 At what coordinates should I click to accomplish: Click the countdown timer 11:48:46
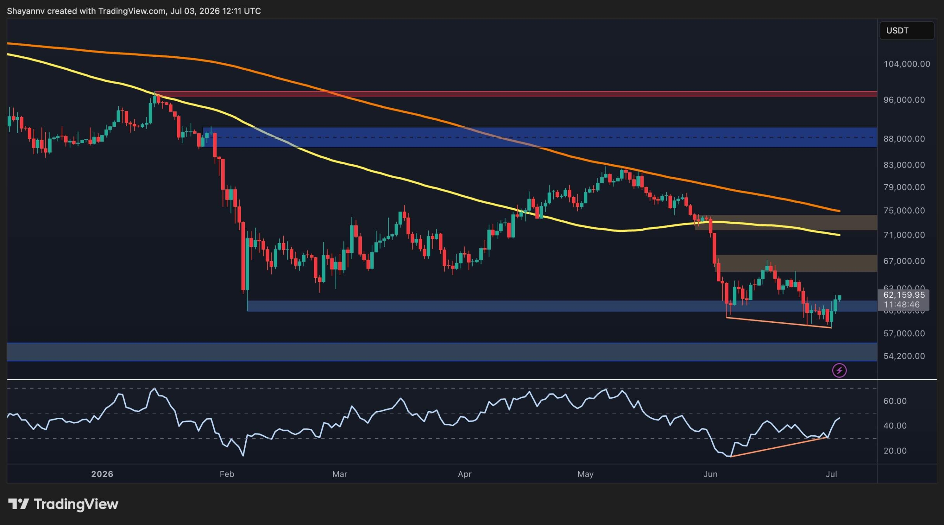tap(902, 304)
